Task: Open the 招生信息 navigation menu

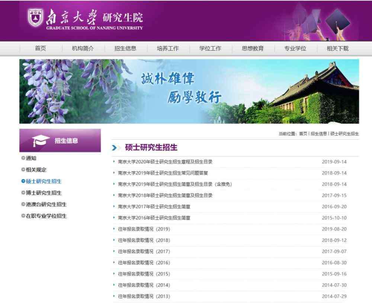Action: tap(125, 48)
